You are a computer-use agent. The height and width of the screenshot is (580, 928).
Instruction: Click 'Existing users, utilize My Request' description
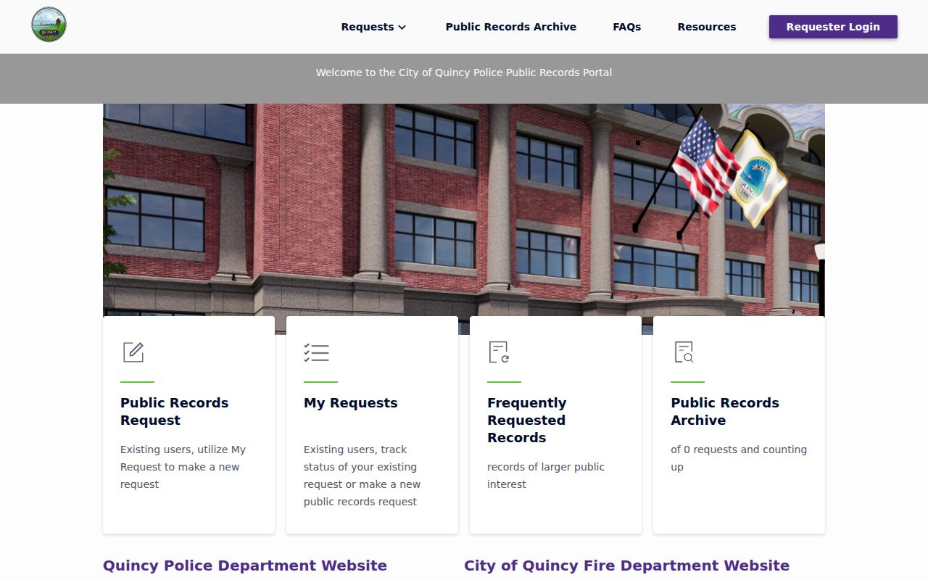pos(183,467)
